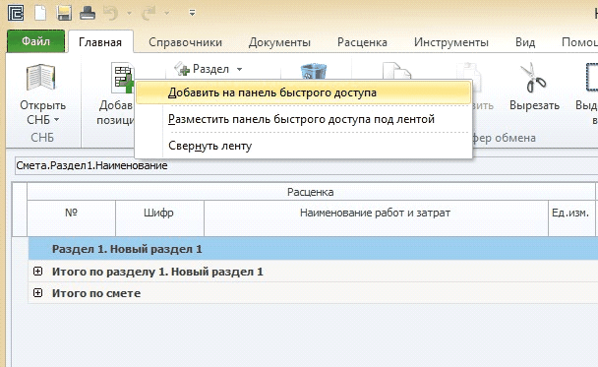Click the add position table icon

pos(123,78)
